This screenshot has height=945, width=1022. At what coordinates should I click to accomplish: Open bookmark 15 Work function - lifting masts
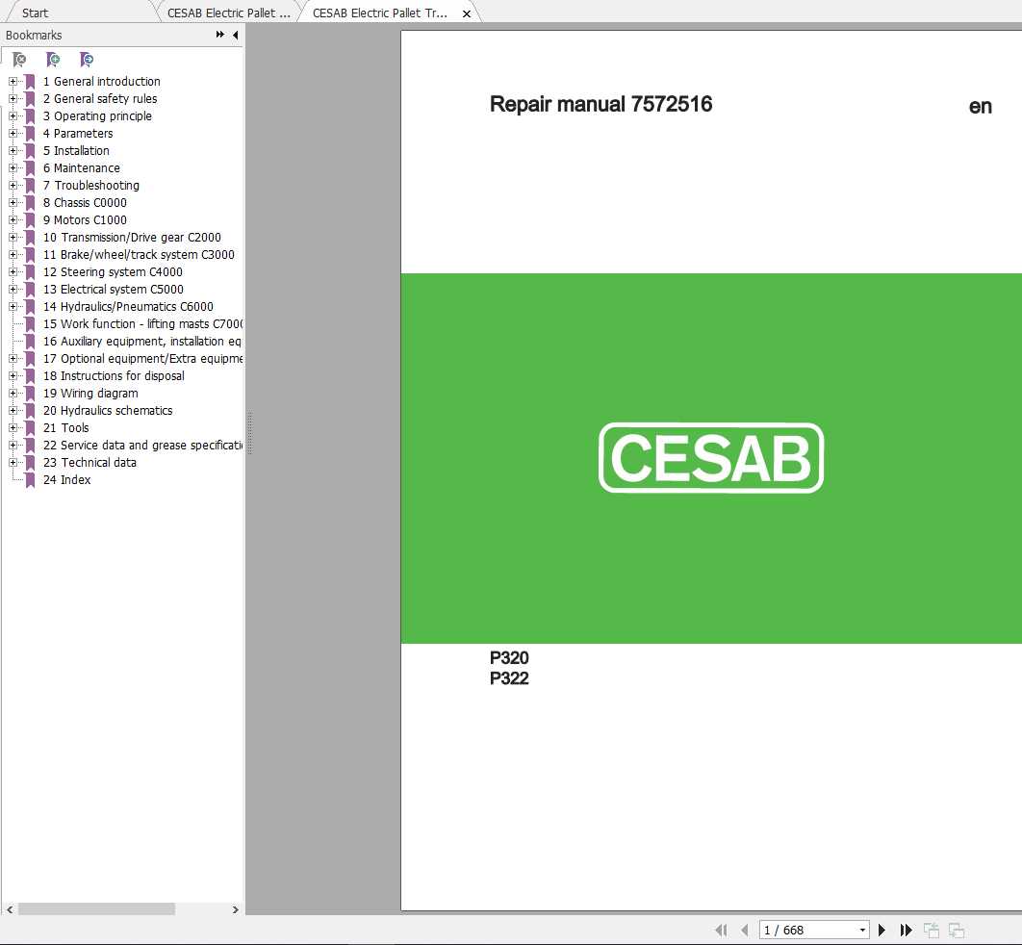(x=142, y=324)
